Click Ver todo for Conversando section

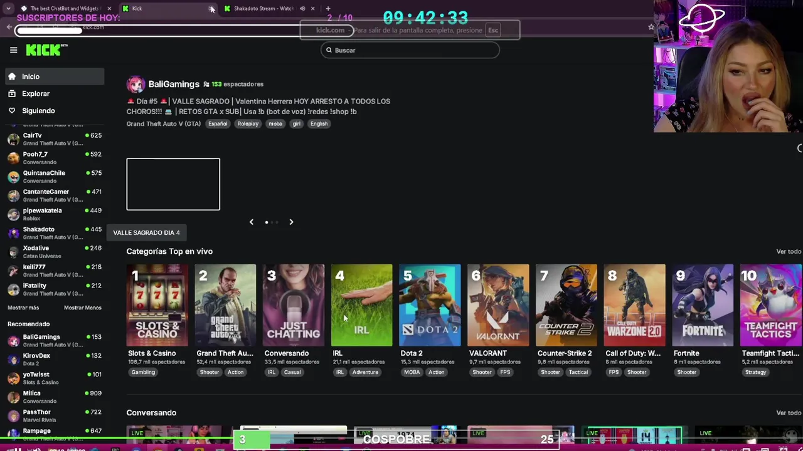coord(789,413)
